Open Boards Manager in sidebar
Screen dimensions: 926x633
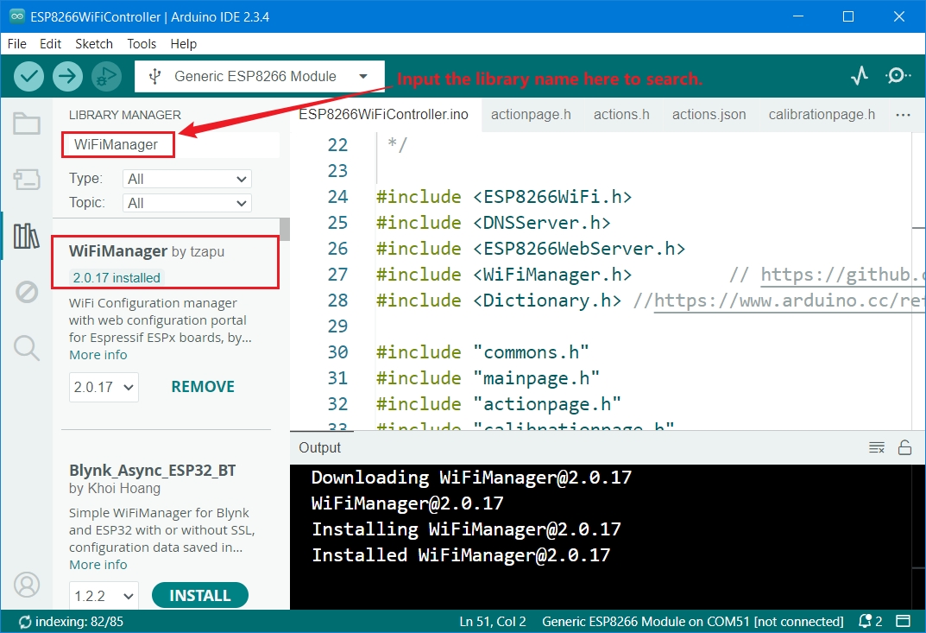coord(27,180)
